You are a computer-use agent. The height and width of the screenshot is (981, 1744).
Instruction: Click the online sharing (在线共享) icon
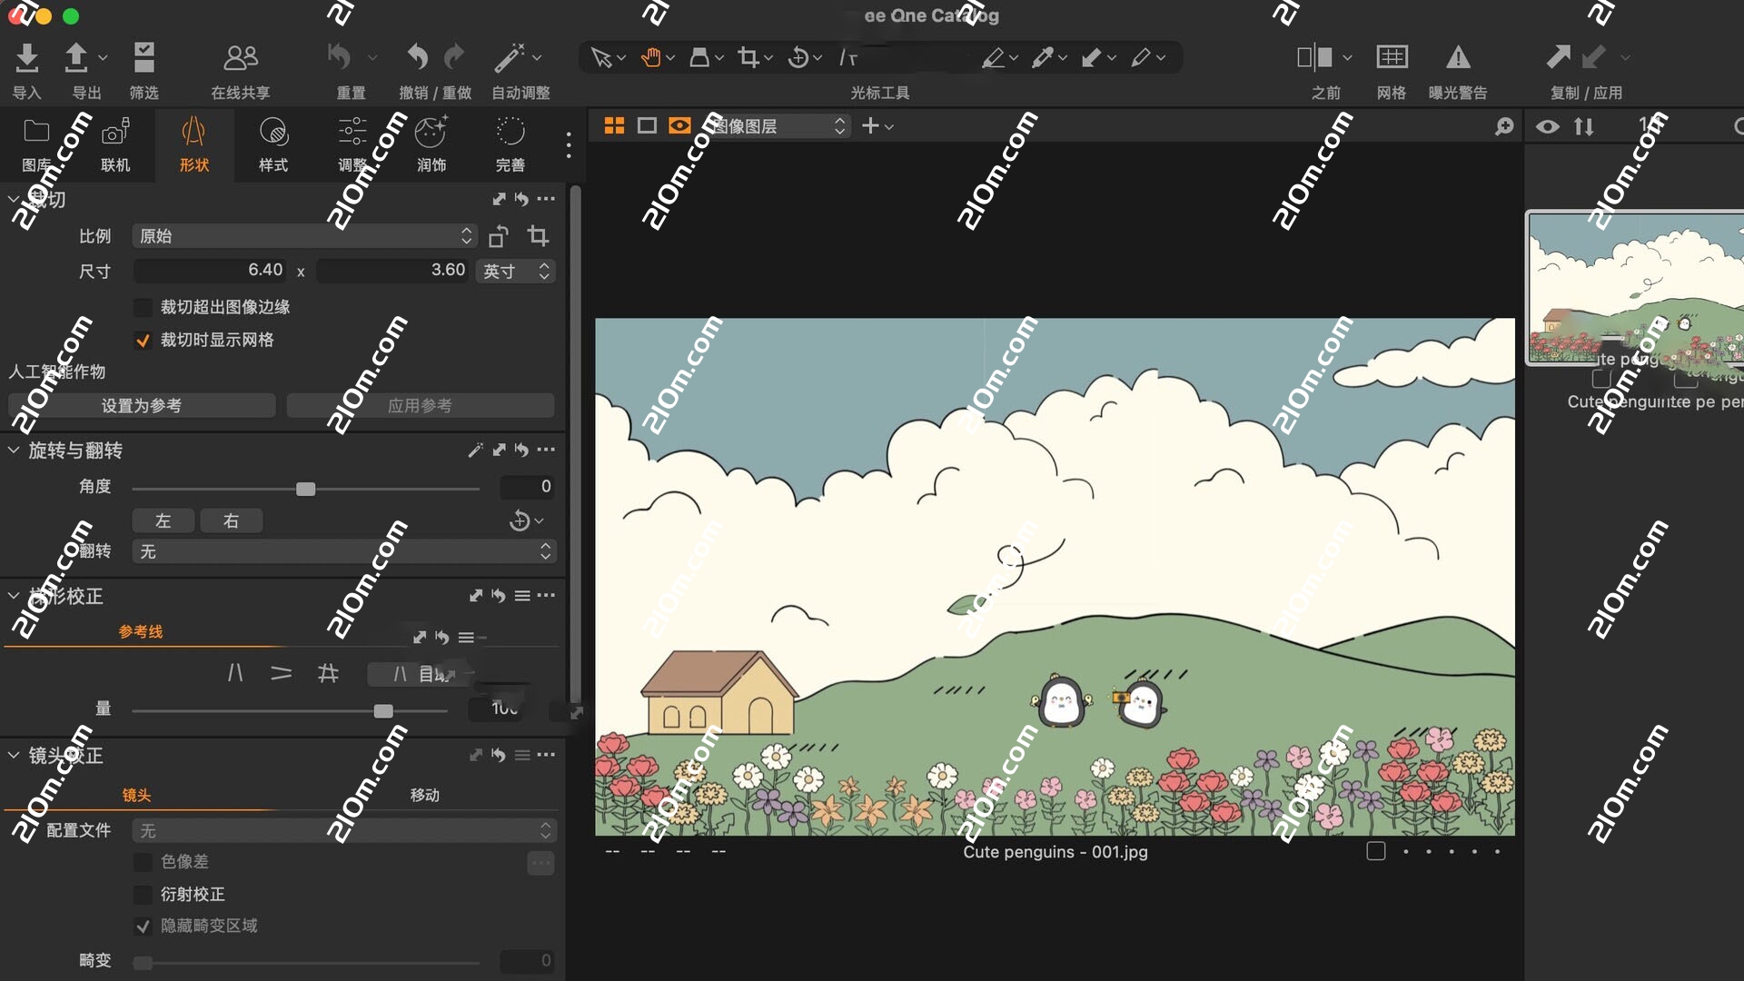click(x=241, y=58)
